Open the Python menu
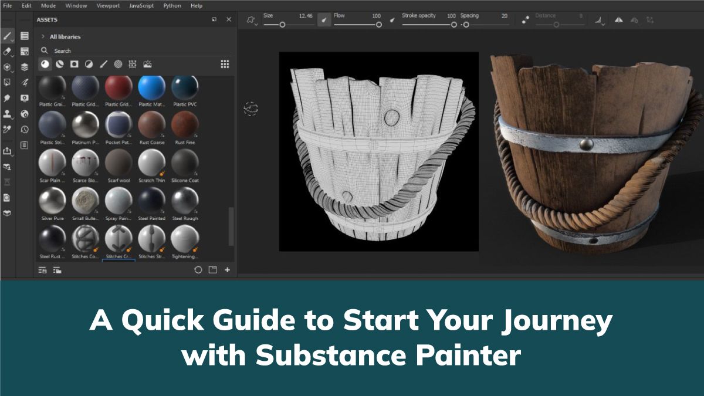This screenshot has height=396, width=704. tap(172, 5)
